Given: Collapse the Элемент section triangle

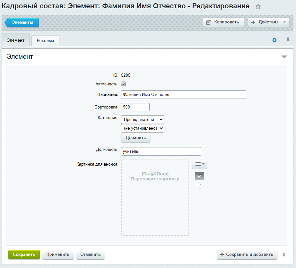Looking at the screenshot, I should pos(284,56).
